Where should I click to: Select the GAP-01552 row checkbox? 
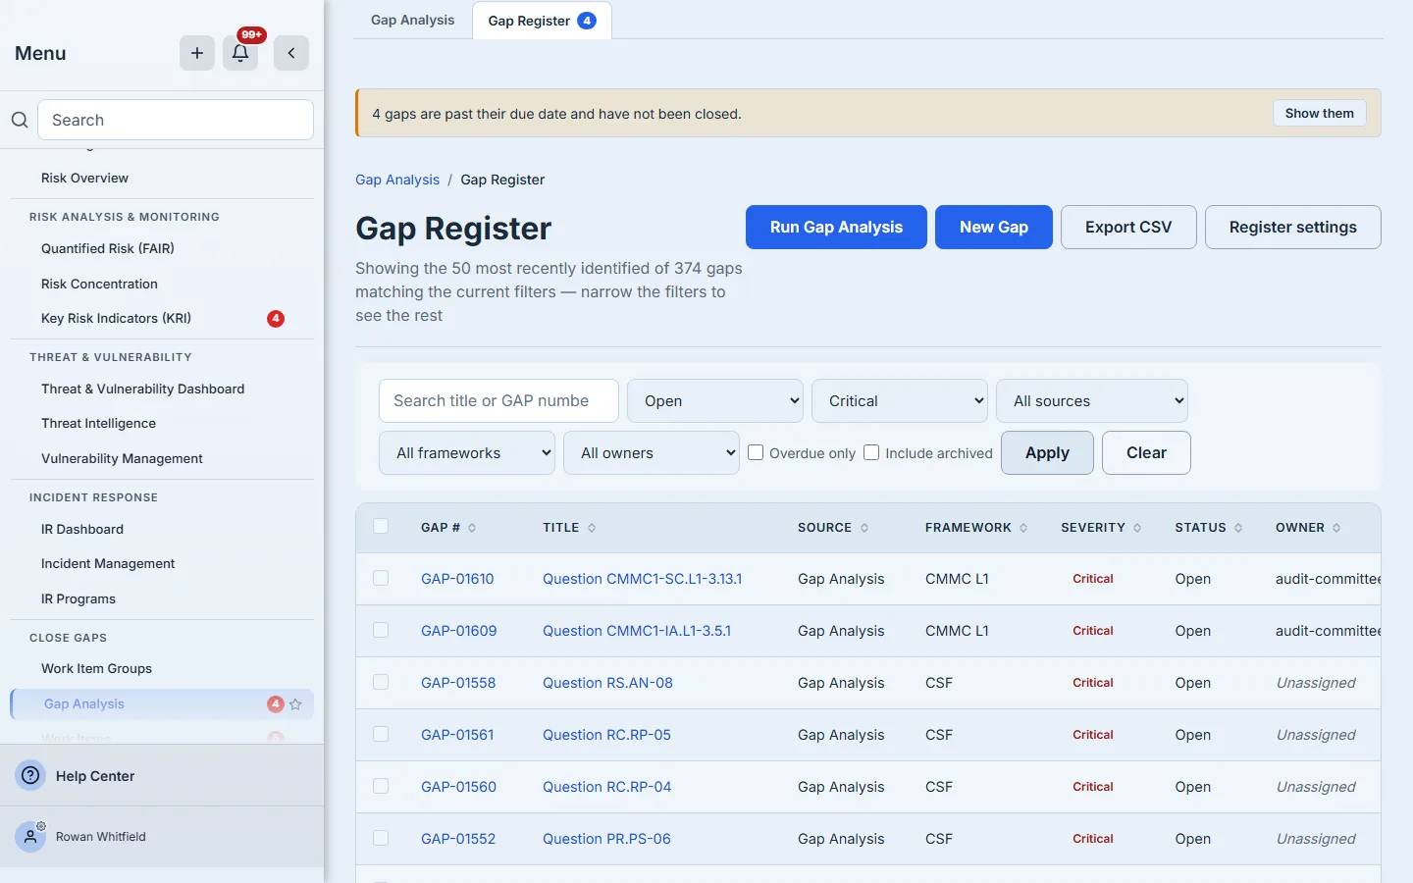click(381, 839)
